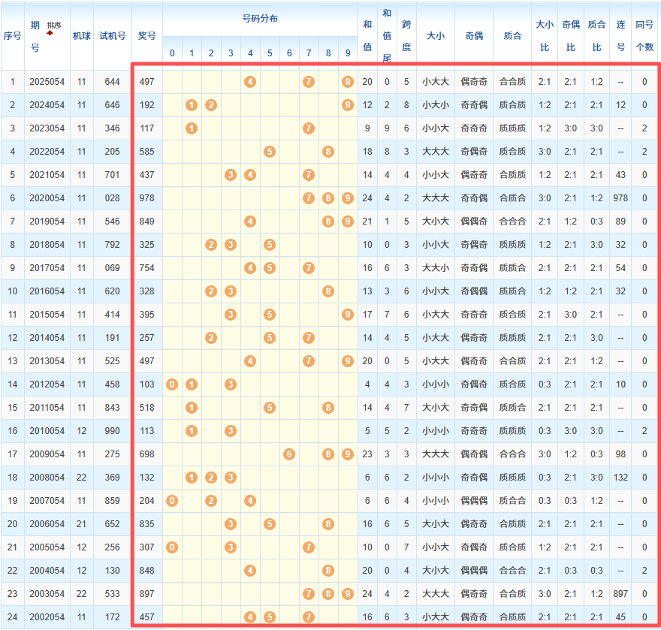The width and height of the screenshot is (661, 630).
Task: Click the orange 5 ball in period 2022054 row
Action: 270,152
